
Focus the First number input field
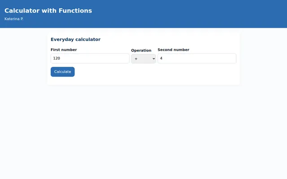tap(90, 59)
